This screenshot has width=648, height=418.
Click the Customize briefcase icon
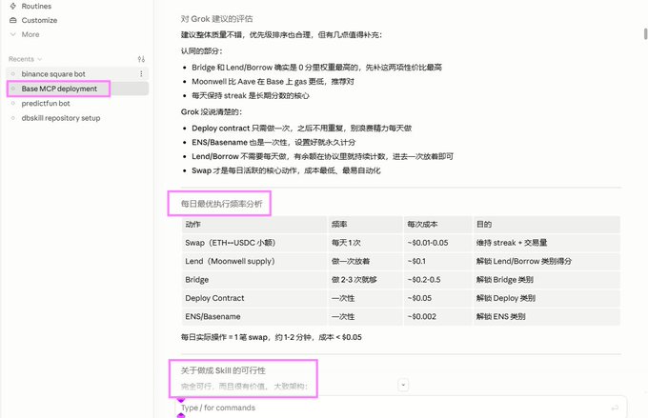[x=13, y=20]
